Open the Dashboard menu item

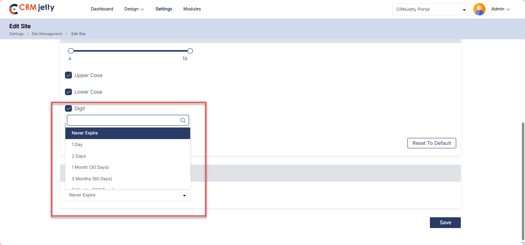pyautogui.click(x=102, y=9)
